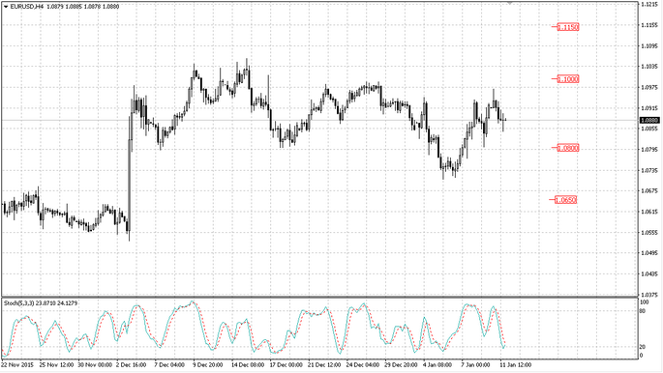Click the 1.0495 price scale value
This screenshot has height=373, width=663.
tap(649, 253)
